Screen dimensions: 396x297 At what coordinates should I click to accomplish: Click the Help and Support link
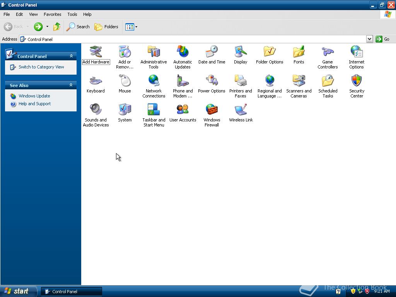click(x=34, y=104)
